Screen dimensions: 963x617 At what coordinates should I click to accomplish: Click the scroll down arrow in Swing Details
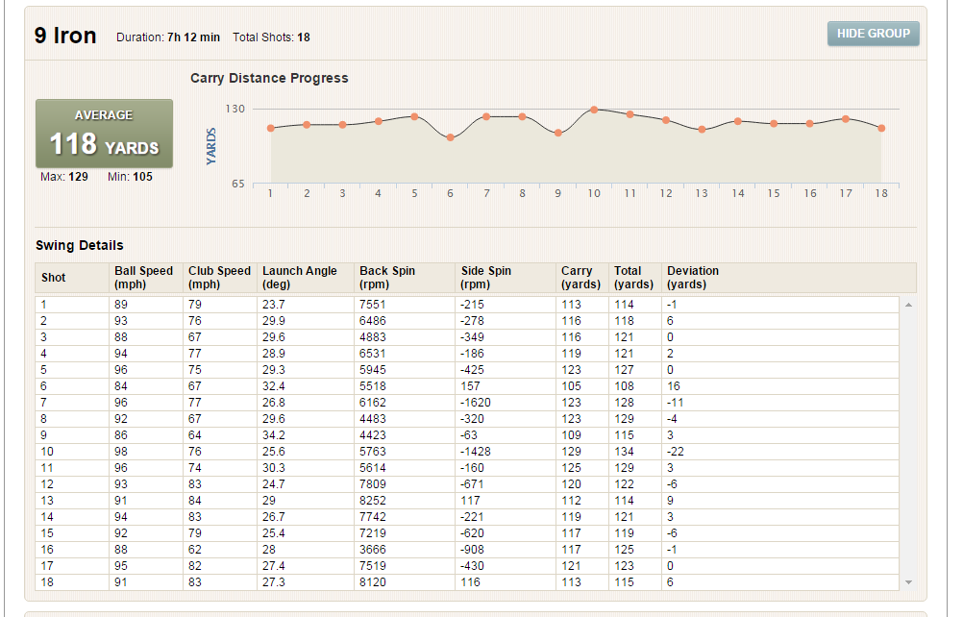(908, 582)
